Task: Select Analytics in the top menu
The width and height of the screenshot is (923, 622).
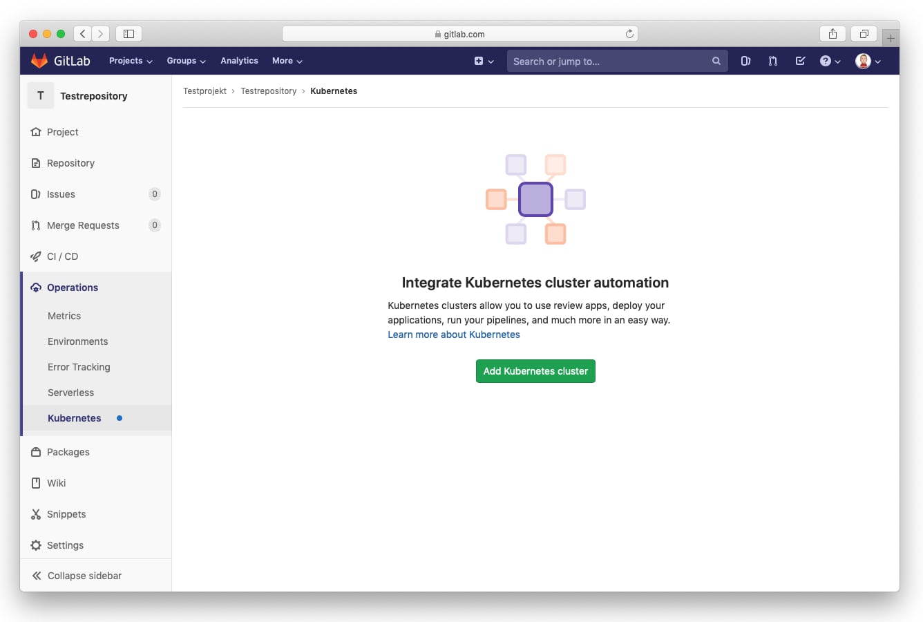Action: click(x=239, y=61)
